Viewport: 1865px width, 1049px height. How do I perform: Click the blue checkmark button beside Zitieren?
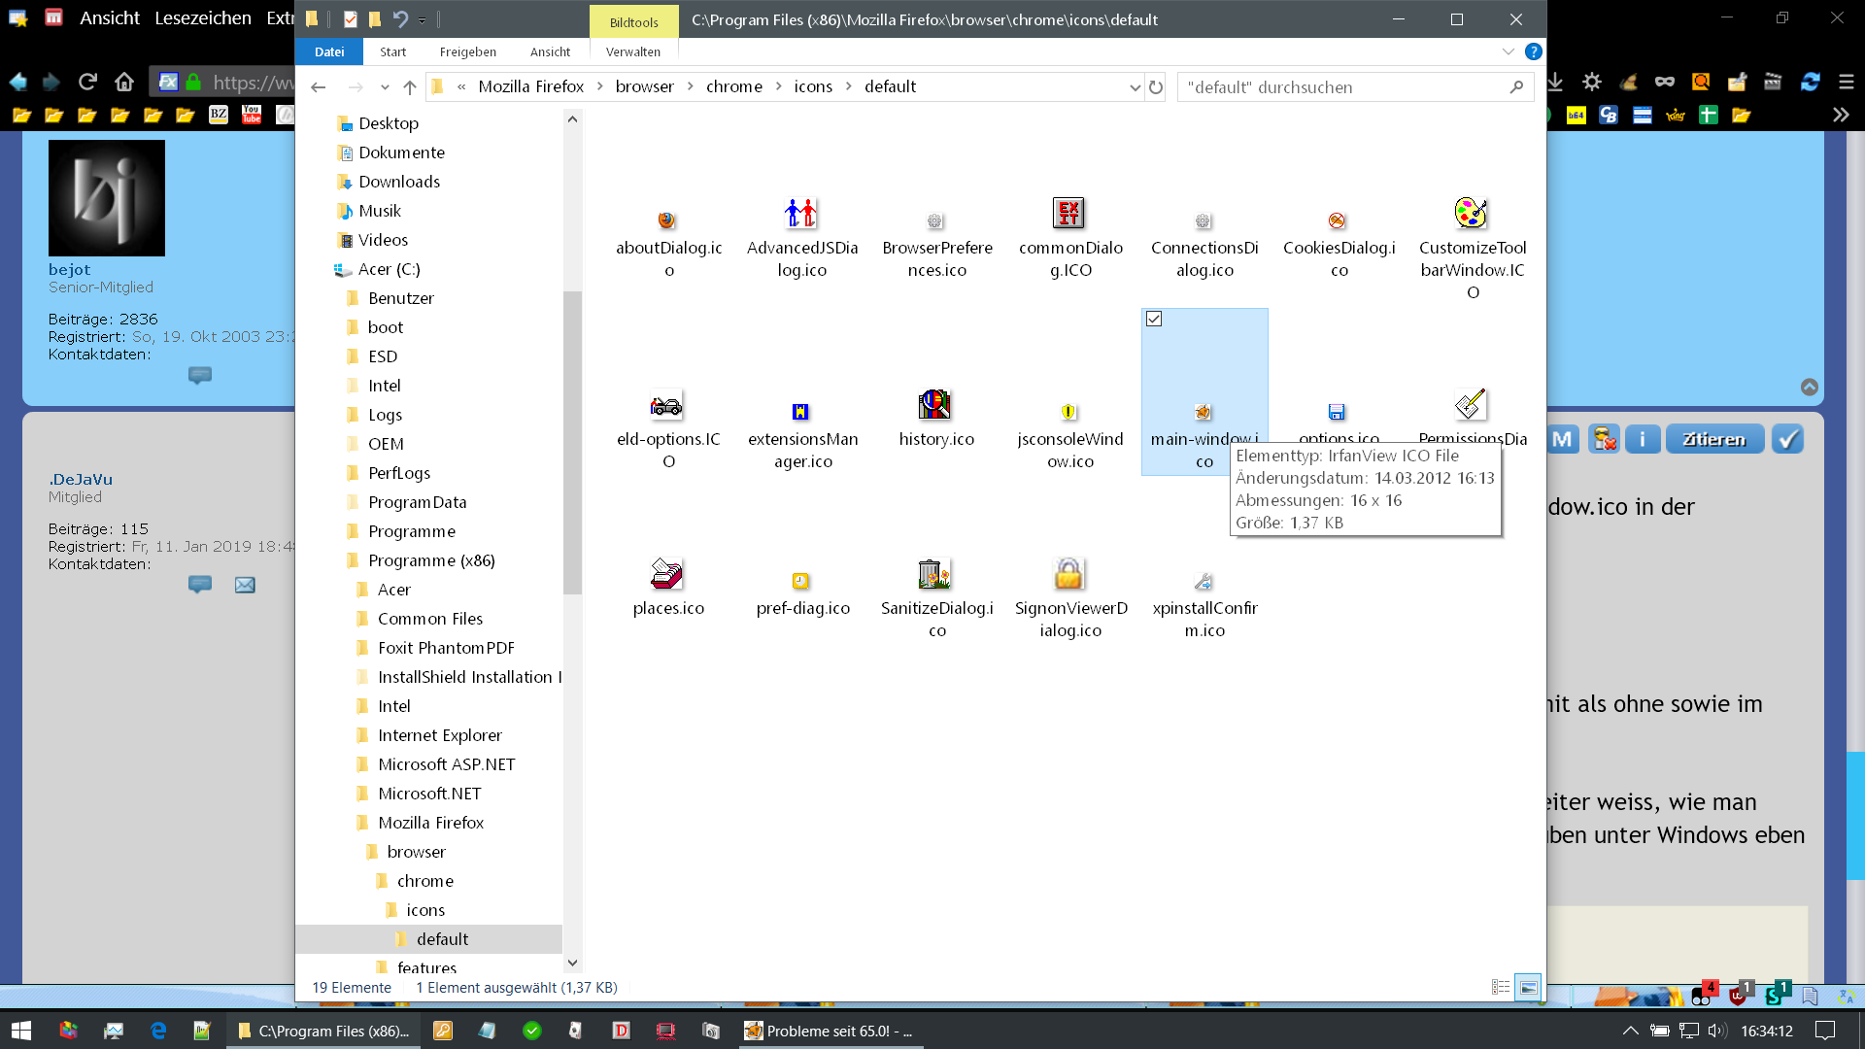(x=1786, y=439)
